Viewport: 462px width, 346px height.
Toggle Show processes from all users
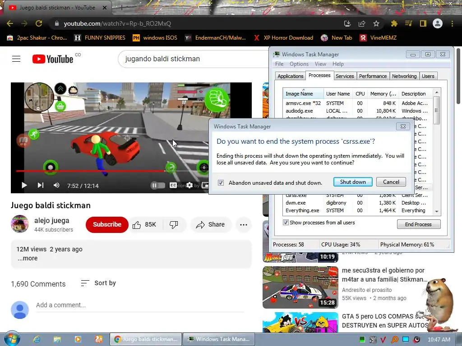pyautogui.click(x=286, y=223)
